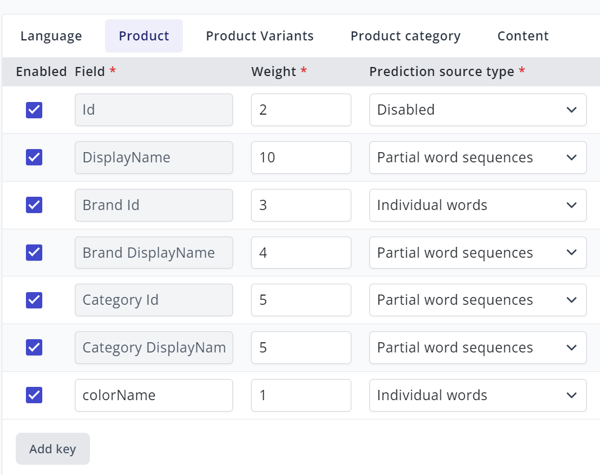Select the Product category tab

tap(405, 36)
